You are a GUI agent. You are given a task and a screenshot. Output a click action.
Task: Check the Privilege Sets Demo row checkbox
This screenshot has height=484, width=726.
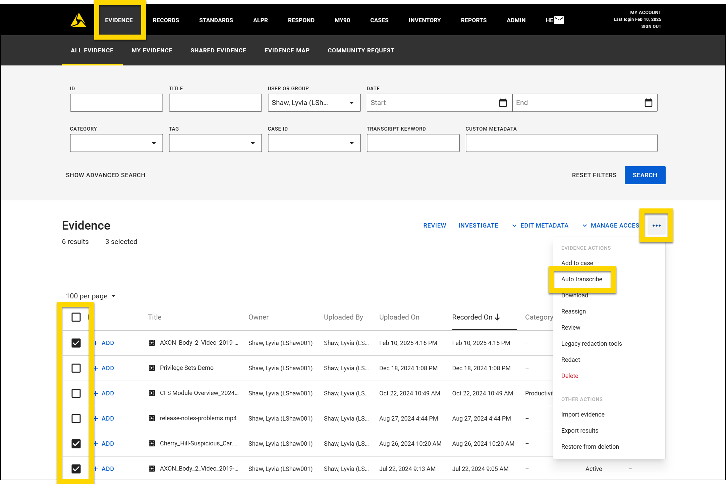pos(76,368)
